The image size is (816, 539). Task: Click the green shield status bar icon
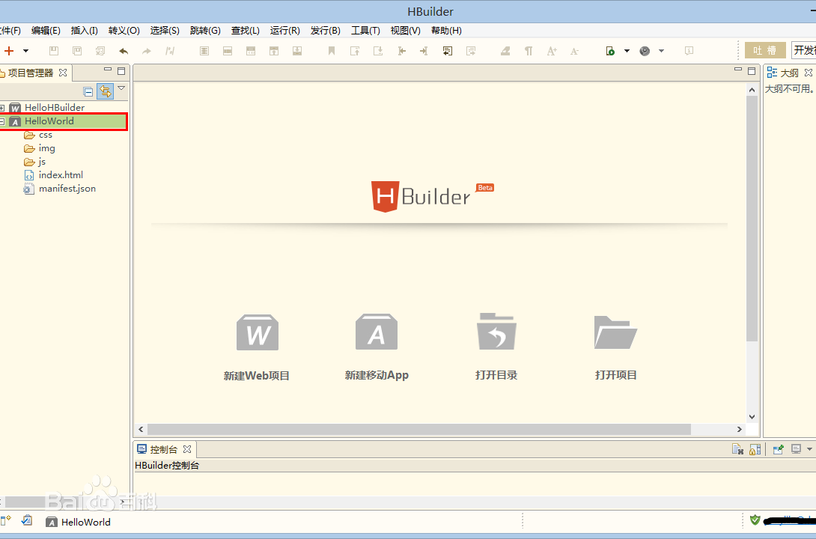755,520
